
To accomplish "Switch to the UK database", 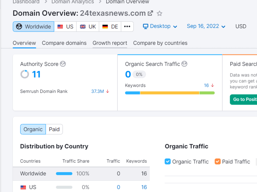I will 88,27.
